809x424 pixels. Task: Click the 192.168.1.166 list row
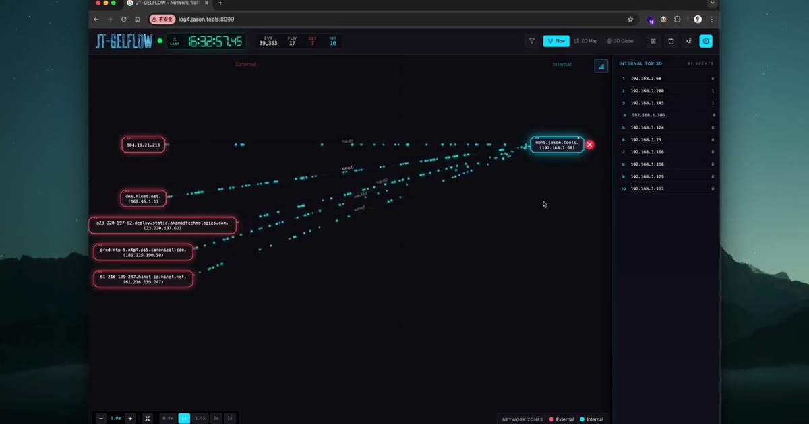pos(667,152)
